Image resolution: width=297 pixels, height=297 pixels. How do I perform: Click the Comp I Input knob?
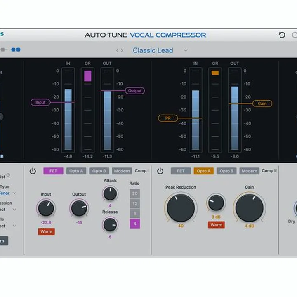click(x=46, y=208)
